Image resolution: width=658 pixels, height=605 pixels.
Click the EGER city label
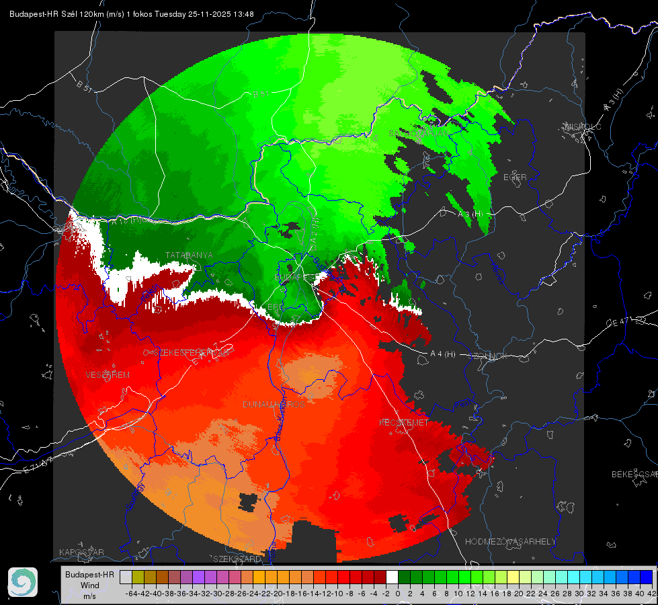[x=515, y=177]
